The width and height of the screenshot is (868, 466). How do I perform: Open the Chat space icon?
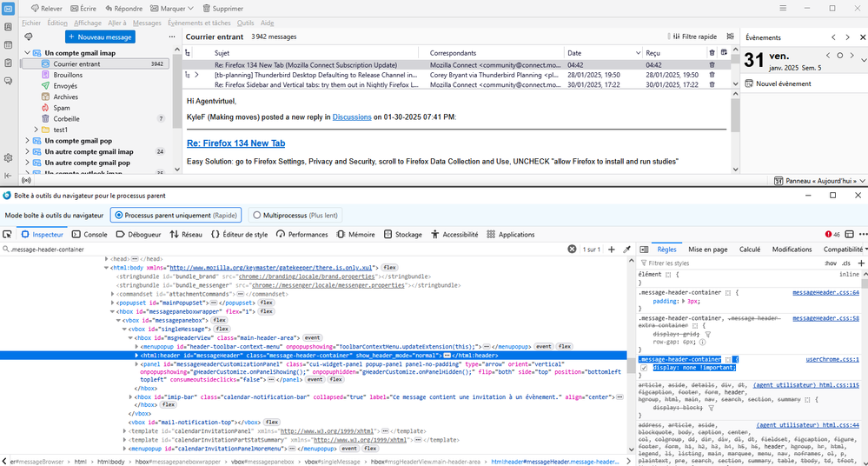(x=8, y=81)
